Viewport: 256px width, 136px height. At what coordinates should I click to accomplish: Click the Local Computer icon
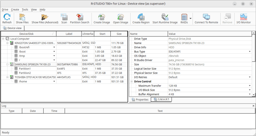click(8, 39)
